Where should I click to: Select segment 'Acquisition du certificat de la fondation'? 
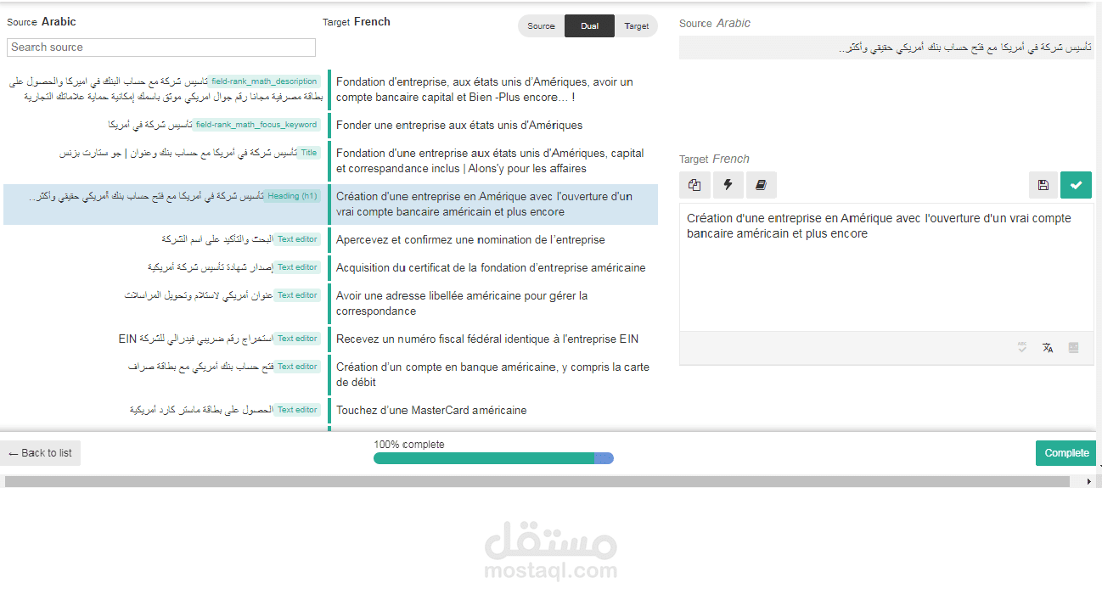pos(491,267)
